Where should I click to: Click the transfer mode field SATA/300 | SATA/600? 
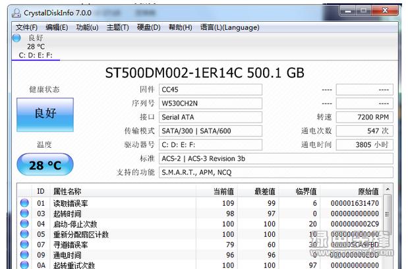point(210,131)
